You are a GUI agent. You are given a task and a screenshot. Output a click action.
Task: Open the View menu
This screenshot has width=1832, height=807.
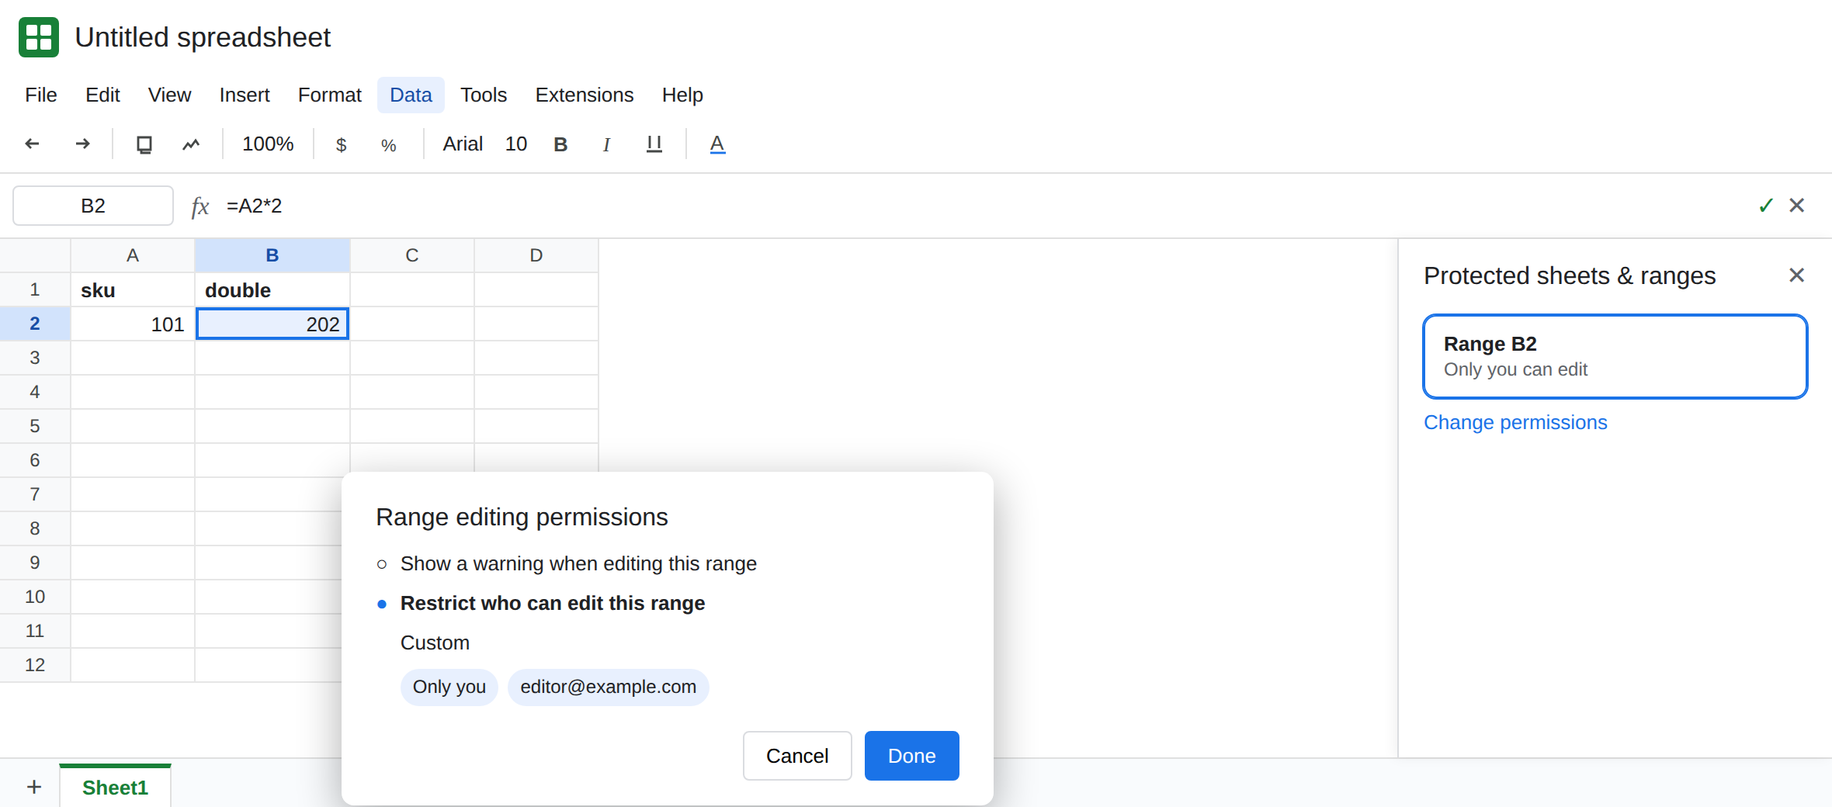pyautogui.click(x=169, y=95)
